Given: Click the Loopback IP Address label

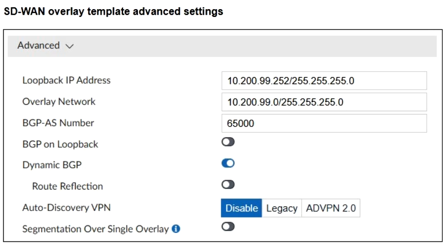Looking at the screenshot, I should point(66,80).
